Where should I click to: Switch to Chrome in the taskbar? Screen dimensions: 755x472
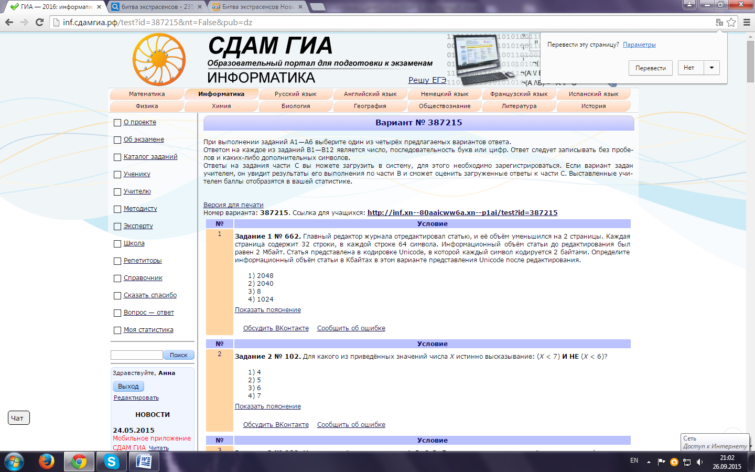pos(79,462)
